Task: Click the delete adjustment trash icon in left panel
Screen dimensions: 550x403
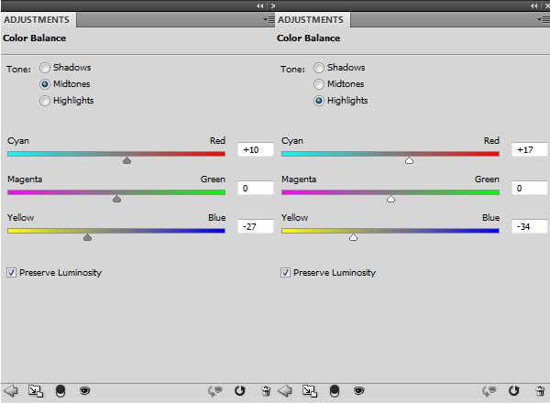Action: [x=266, y=391]
